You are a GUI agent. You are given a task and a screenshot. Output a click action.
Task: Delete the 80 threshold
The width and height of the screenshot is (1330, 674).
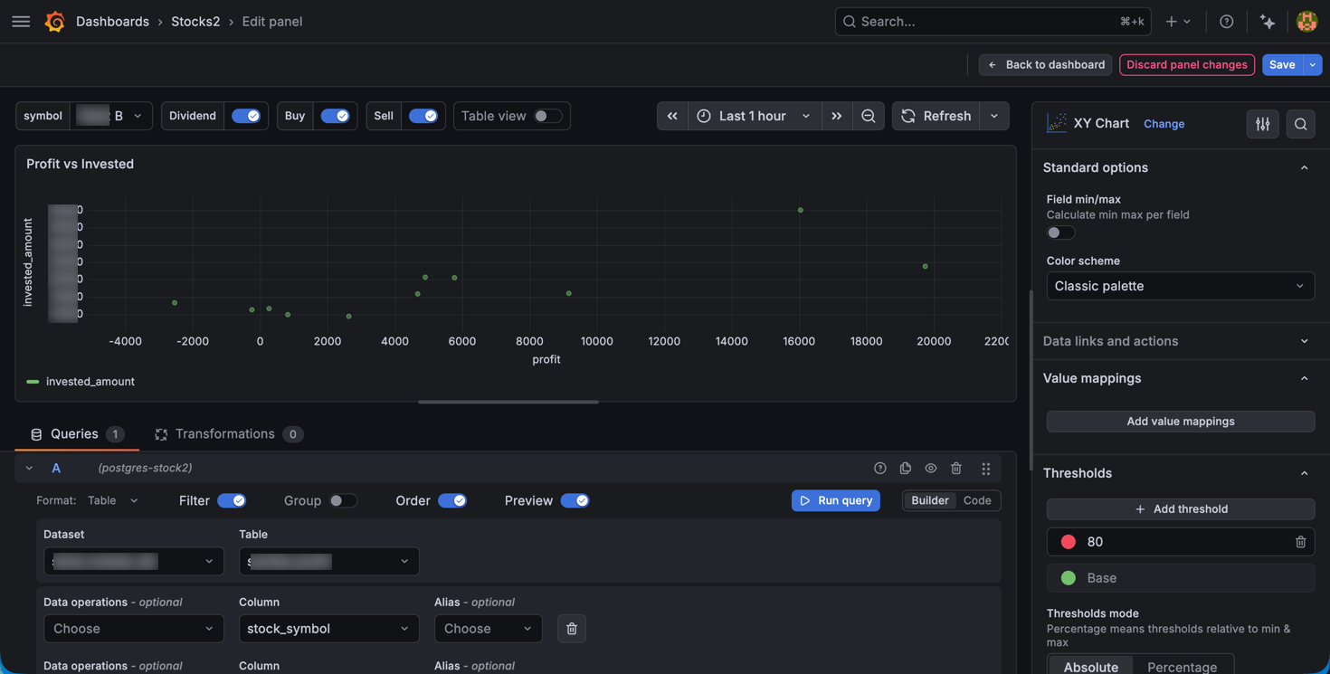coord(1300,542)
